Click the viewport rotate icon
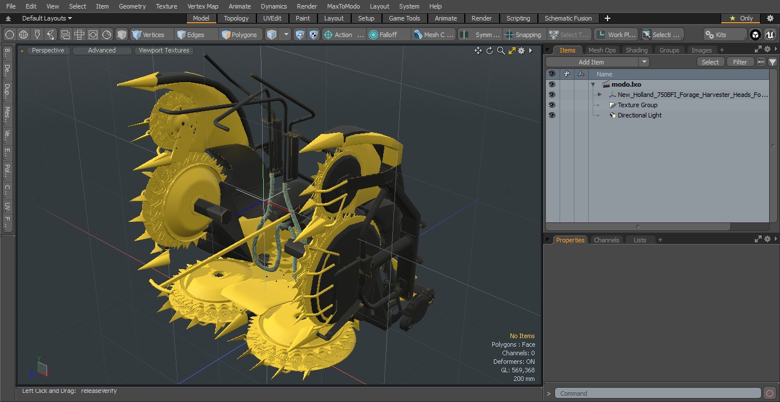 pyautogui.click(x=489, y=51)
